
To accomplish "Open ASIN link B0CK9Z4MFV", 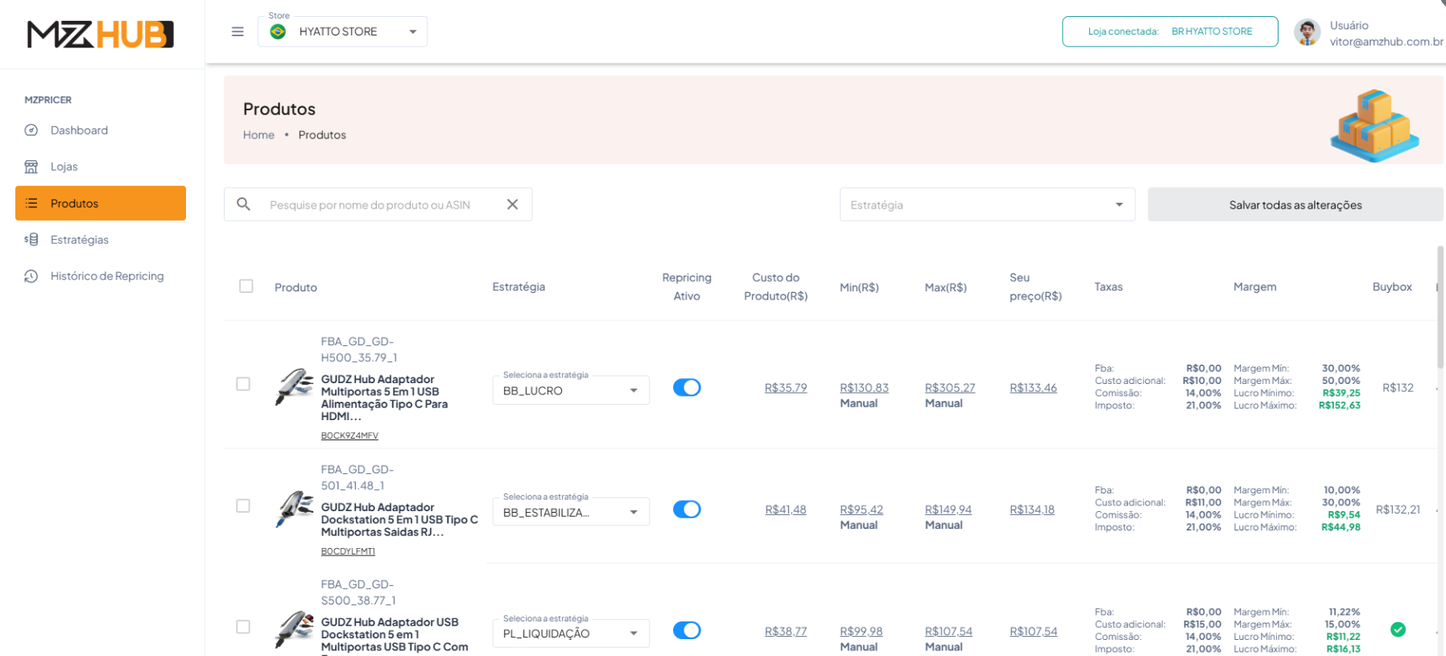I will point(349,435).
